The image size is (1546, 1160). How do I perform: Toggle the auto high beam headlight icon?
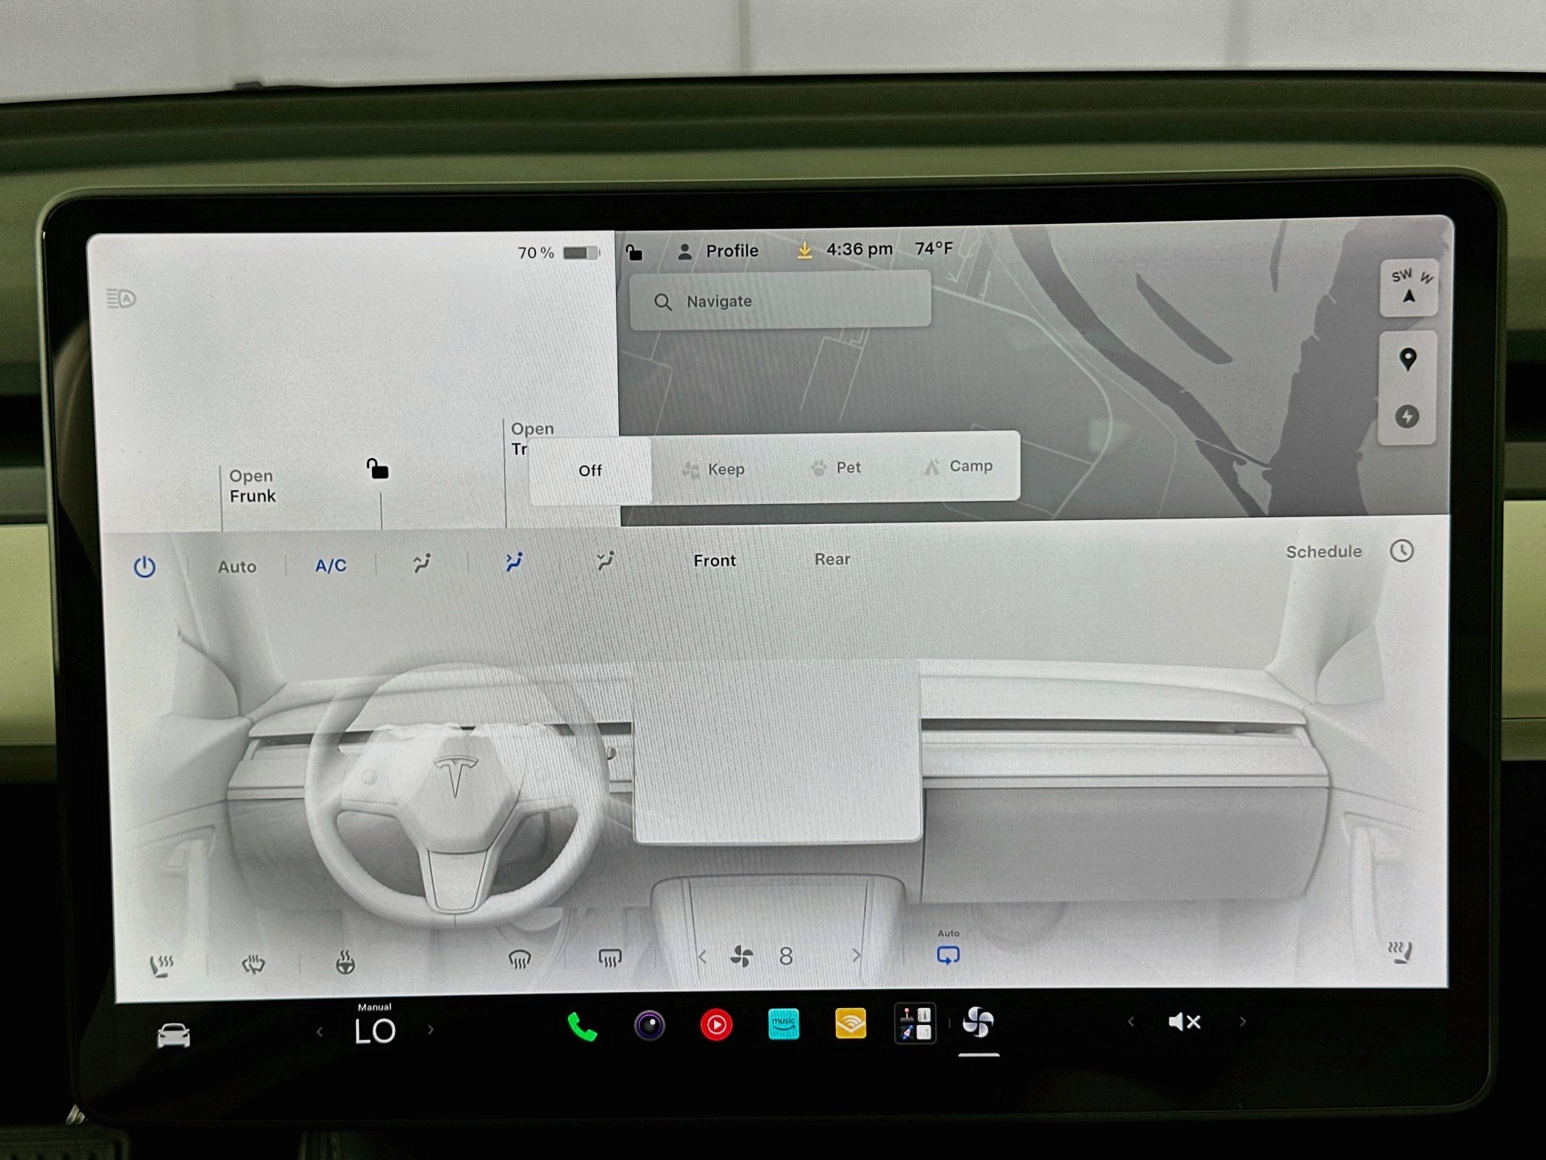click(121, 298)
